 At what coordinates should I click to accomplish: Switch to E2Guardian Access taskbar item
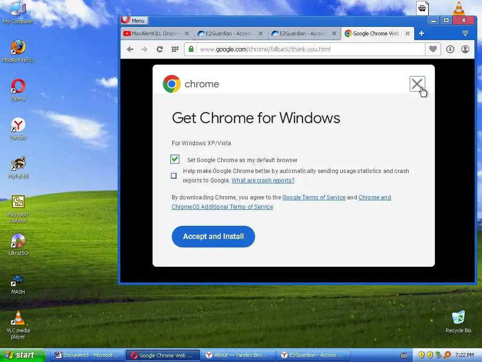pyautogui.click(x=313, y=355)
